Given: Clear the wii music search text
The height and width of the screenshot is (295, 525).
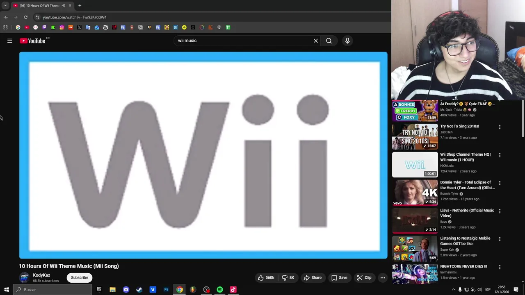Looking at the screenshot, I should (x=316, y=41).
